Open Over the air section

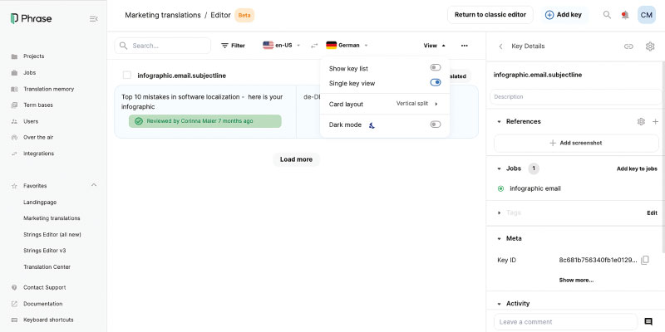(x=38, y=137)
